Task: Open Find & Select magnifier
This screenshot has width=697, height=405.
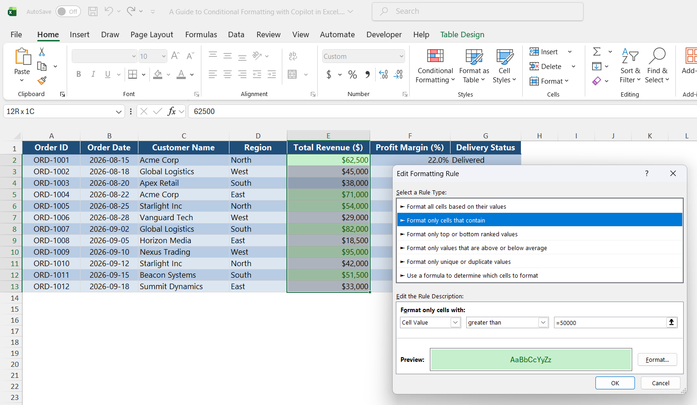Action: pos(657,66)
